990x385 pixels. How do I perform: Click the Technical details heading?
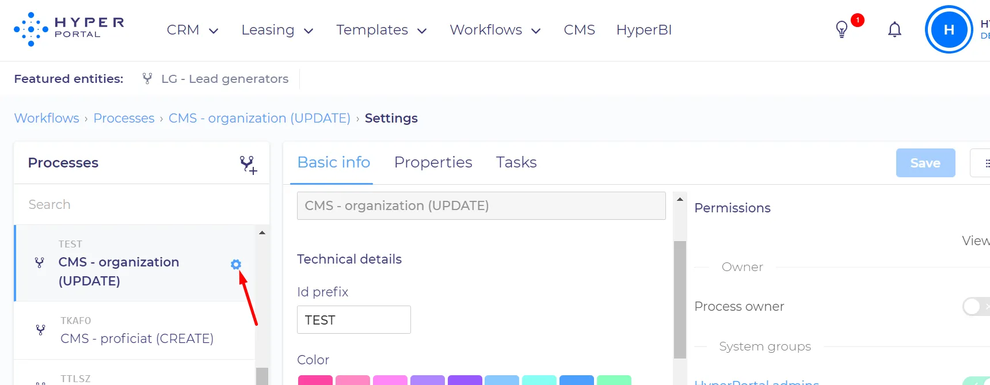(x=349, y=259)
